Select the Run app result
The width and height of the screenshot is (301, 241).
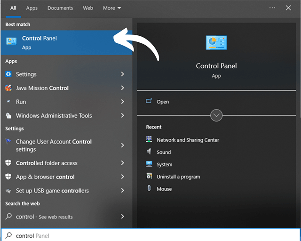click(66, 102)
